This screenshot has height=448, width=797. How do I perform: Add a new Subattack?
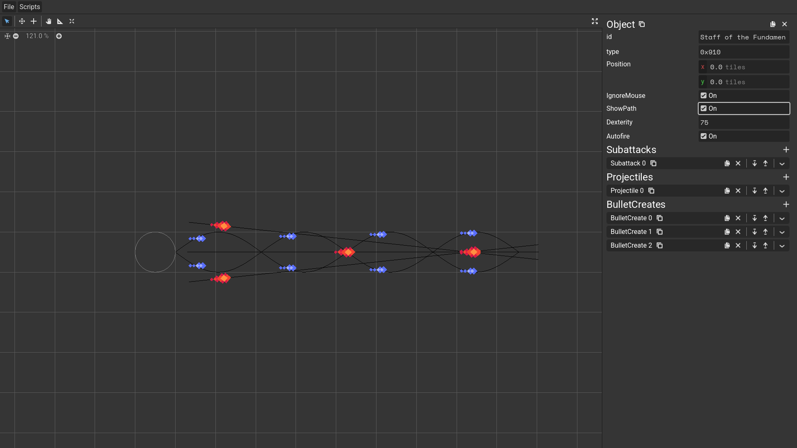786,150
